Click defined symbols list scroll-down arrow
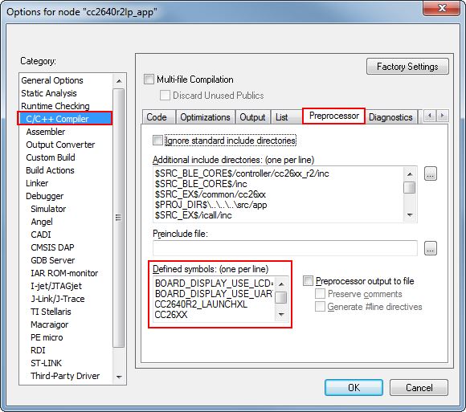Image resolution: width=466 pixels, height=412 pixels. point(281,314)
